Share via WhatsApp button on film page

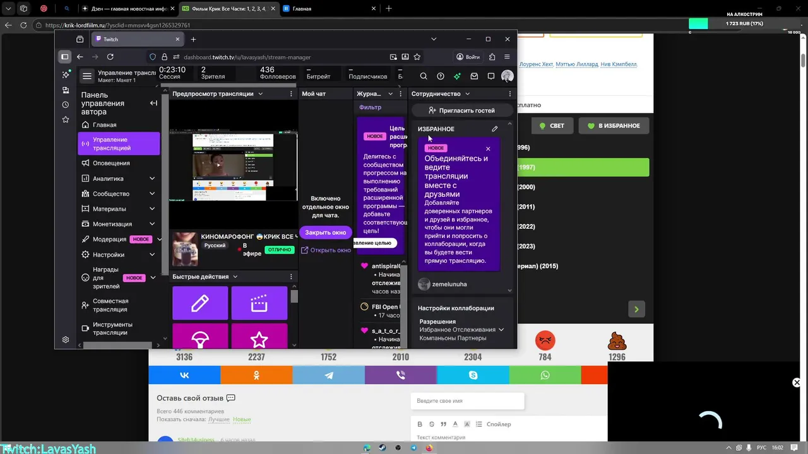click(x=545, y=375)
